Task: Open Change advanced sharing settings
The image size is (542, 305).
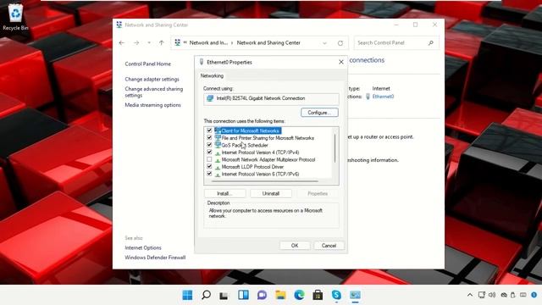Action: (154, 92)
